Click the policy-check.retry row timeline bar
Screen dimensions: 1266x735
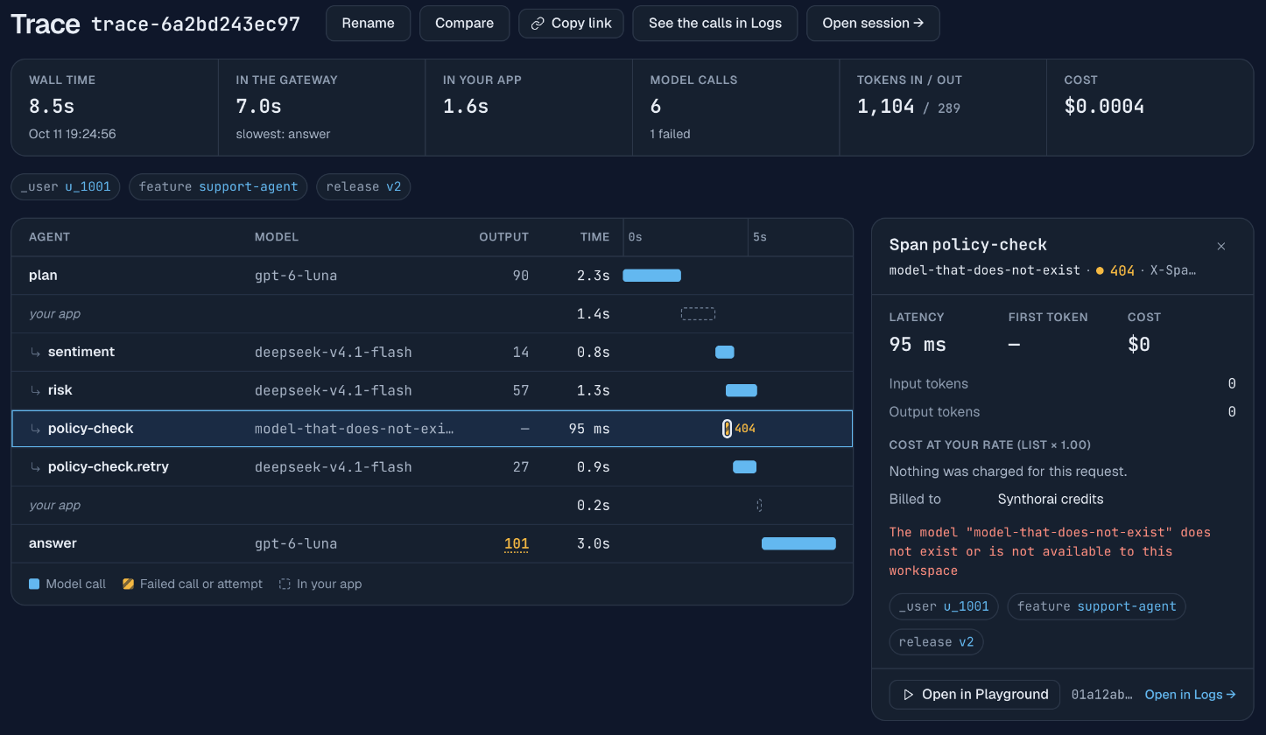(744, 467)
